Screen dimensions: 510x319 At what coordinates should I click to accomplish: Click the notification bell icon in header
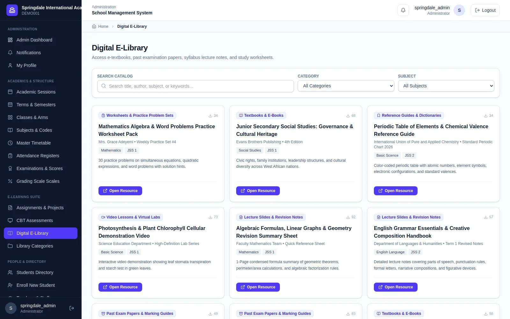click(x=403, y=10)
